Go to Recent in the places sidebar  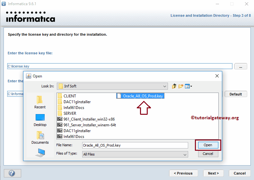tap(40, 102)
